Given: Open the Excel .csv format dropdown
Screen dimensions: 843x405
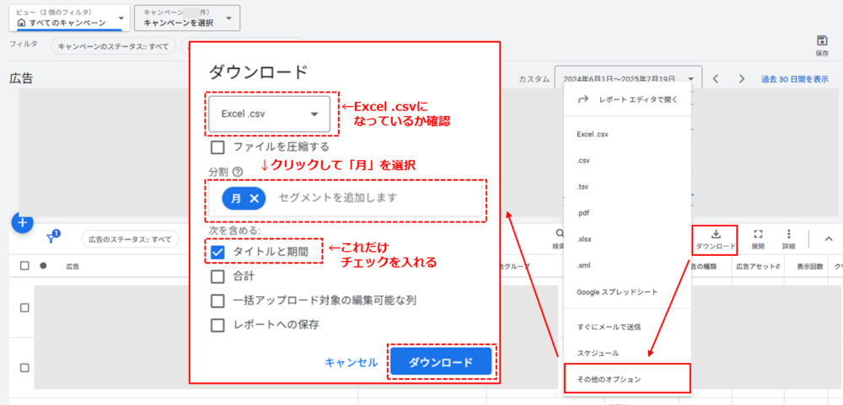Looking at the screenshot, I should pyautogui.click(x=270, y=114).
